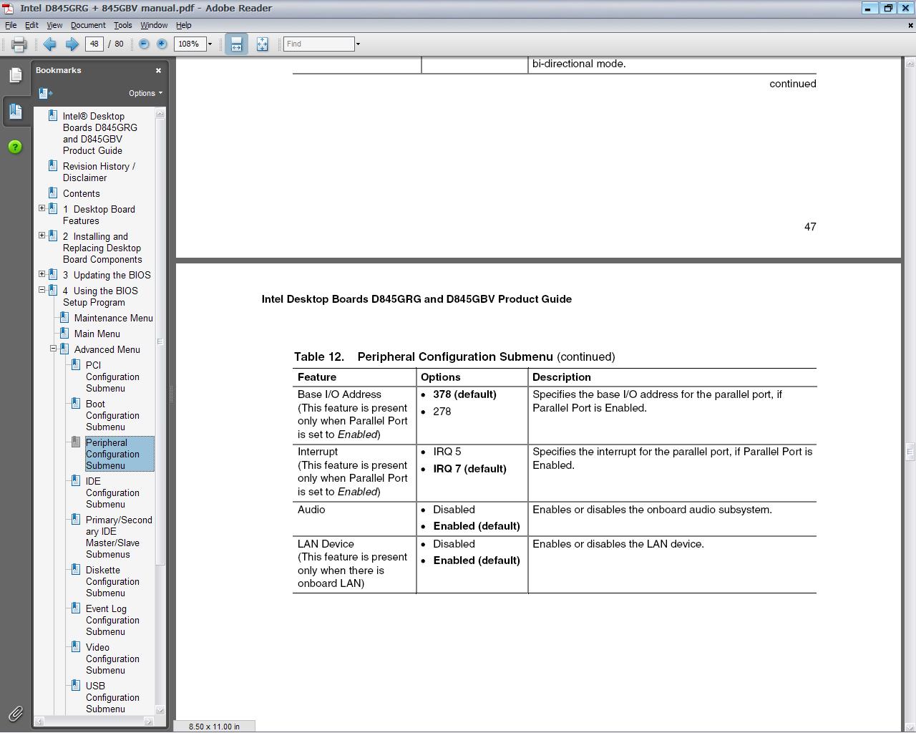Open the Product Guide title bookmark
Viewport: 916px width, 733px height.
coord(99,133)
